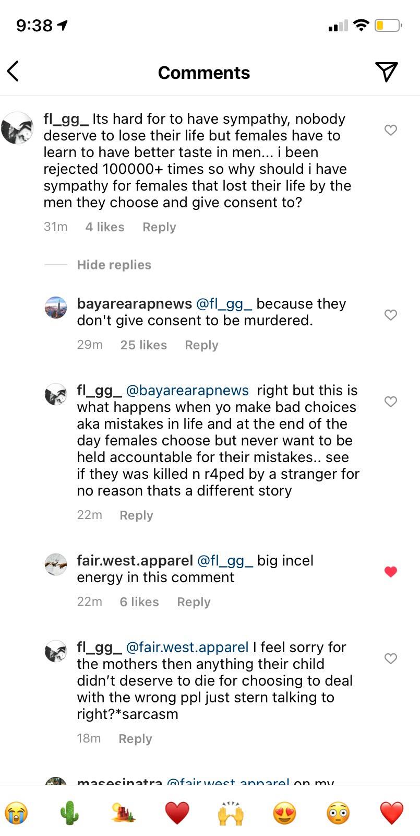Viewport: 420px width, 836px height.
Task: Unlike fair.west.apparel's comment red heart
Action: click(x=391, y=572)
